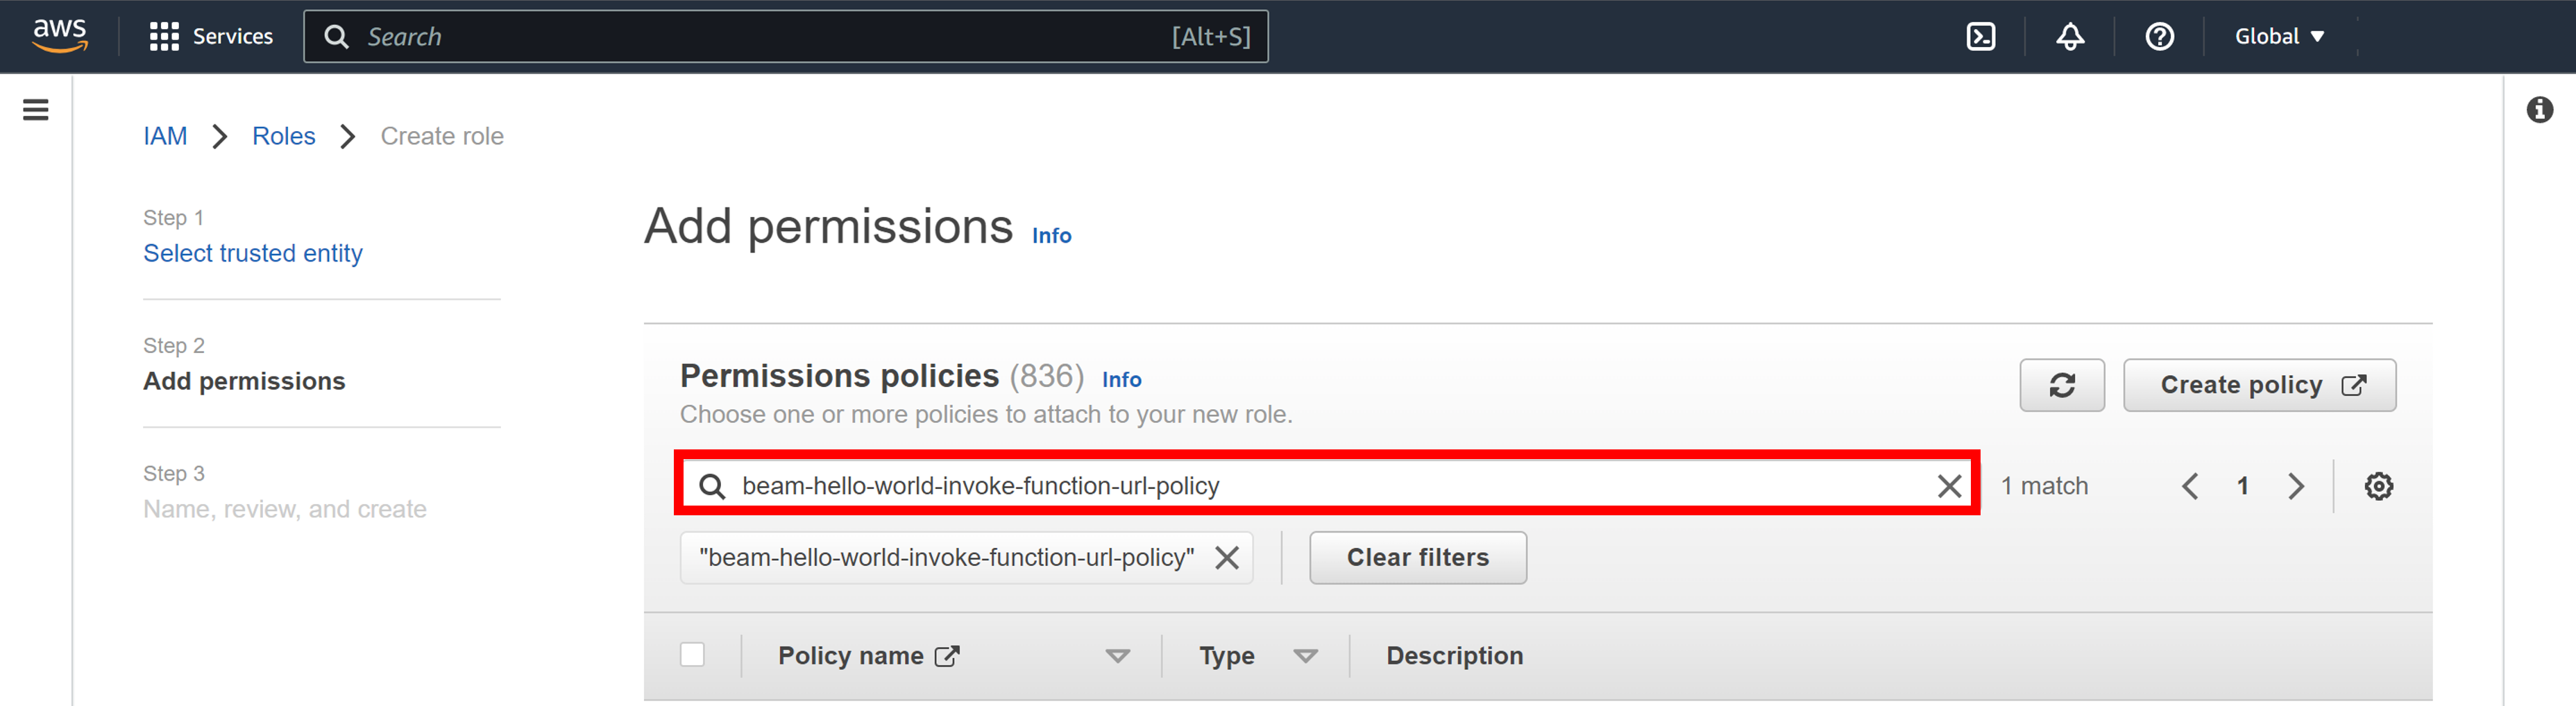
Task: Go to the Roles breadcrumb page
Action: [283, 136]
